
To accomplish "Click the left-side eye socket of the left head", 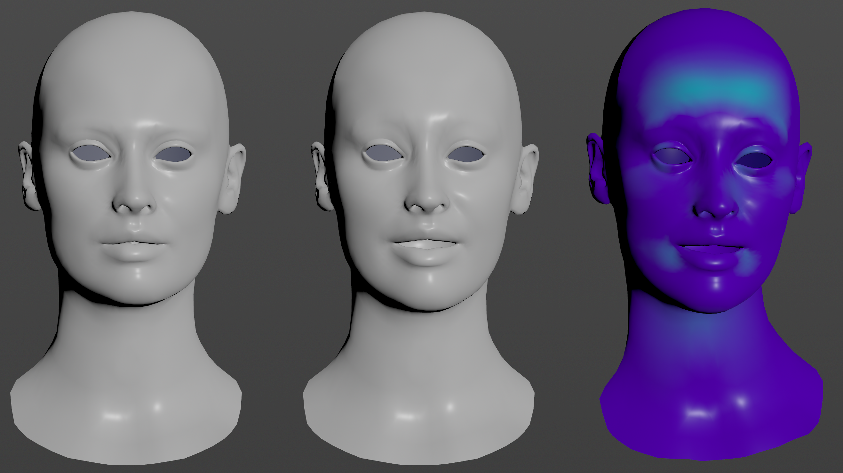I will click(91, 154).
